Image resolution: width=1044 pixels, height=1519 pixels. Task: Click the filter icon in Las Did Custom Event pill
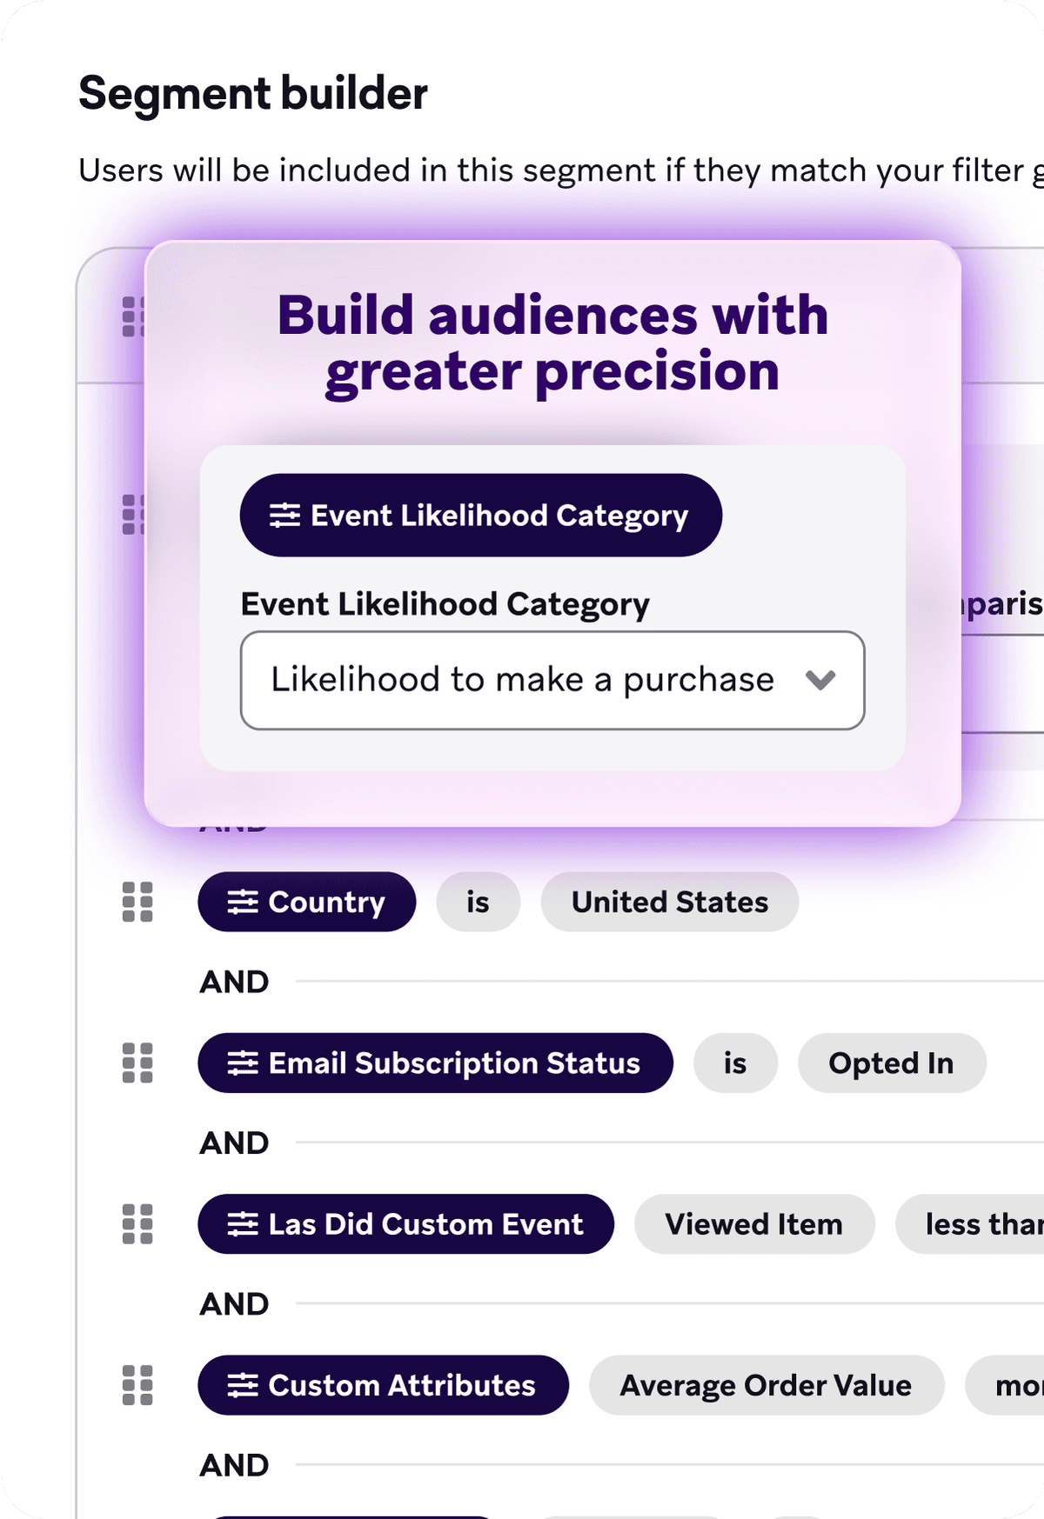coord(243,1224)
